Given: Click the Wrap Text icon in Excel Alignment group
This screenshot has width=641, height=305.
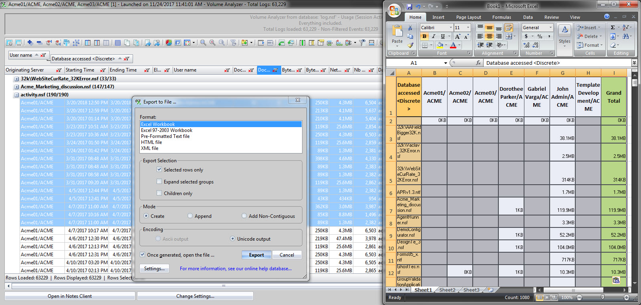Looking at the screenshot, I should tap(509, 28).
